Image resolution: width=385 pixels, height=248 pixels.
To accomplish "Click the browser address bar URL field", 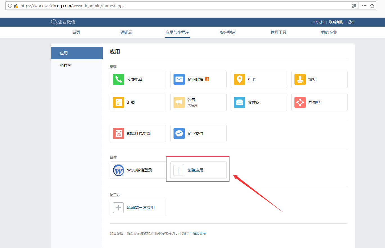I will [169, 6].
